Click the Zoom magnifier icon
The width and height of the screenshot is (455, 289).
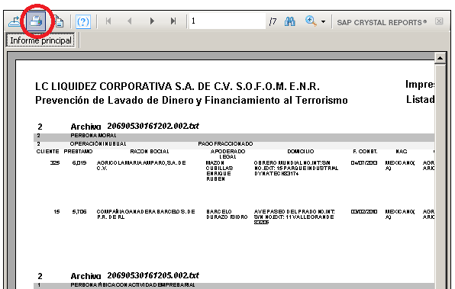tap(311, 21)
